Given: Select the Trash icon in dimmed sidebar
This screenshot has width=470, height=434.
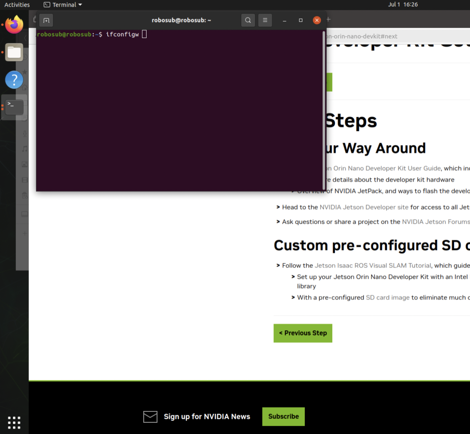Looking at the screenshot, I should point(25,195).
